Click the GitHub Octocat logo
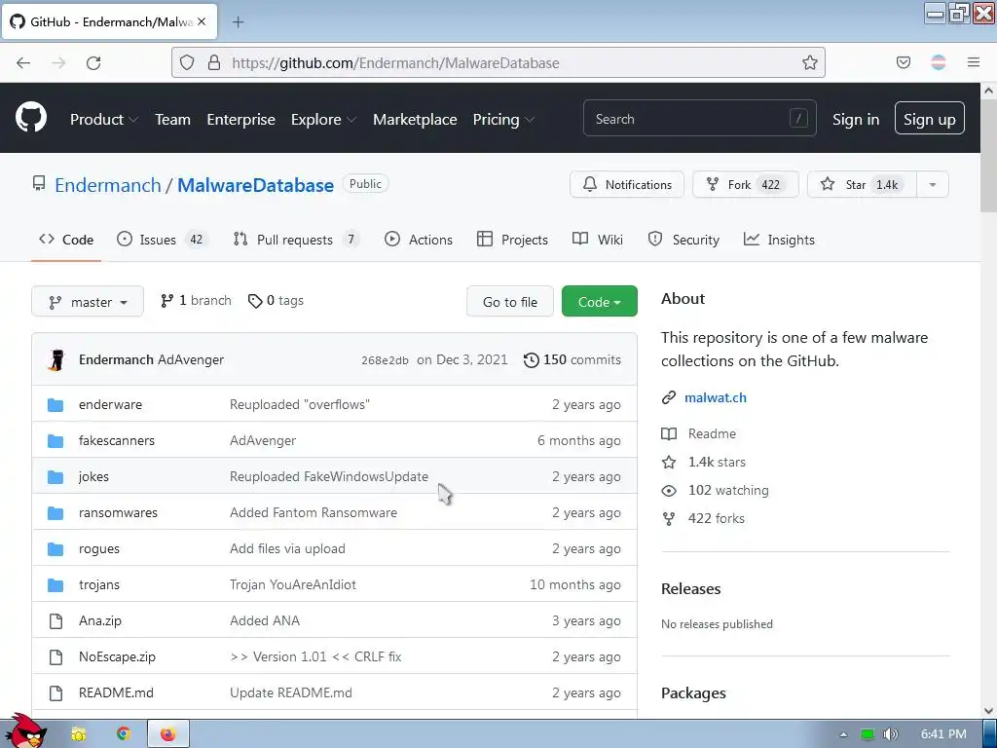Screen dimensions: 997x748 coord(30,118)
